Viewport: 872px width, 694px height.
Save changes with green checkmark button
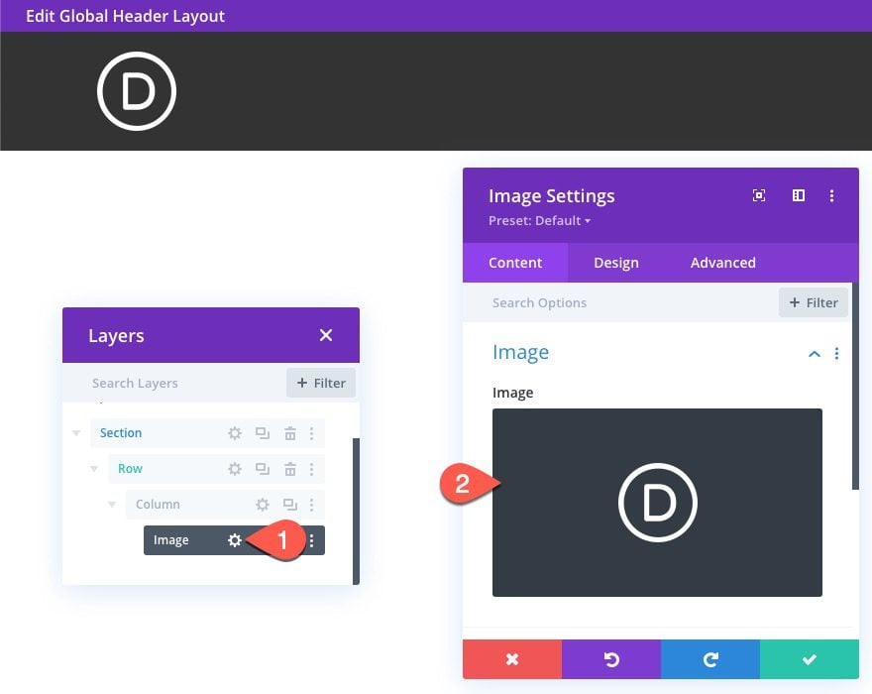(809, 659)
